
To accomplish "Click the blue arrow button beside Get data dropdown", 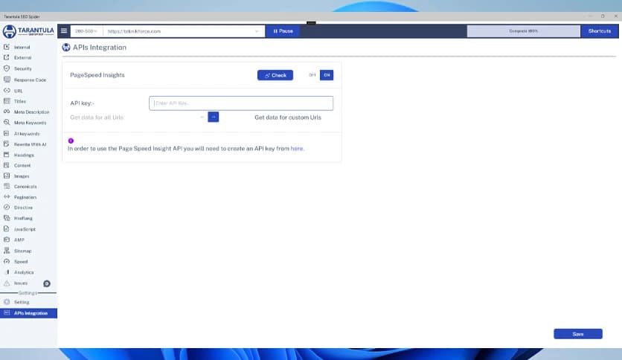I will (x=213, y=117).
